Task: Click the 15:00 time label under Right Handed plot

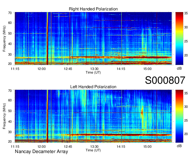Action: (147, 69)
